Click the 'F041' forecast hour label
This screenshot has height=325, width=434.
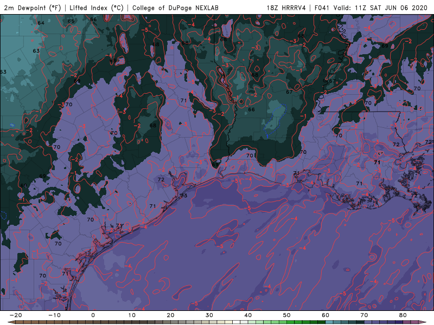pos(322,8)
